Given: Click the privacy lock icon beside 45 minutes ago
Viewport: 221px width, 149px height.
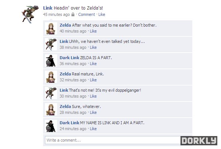Looking at the screenshot, I should tap(73, 14).
